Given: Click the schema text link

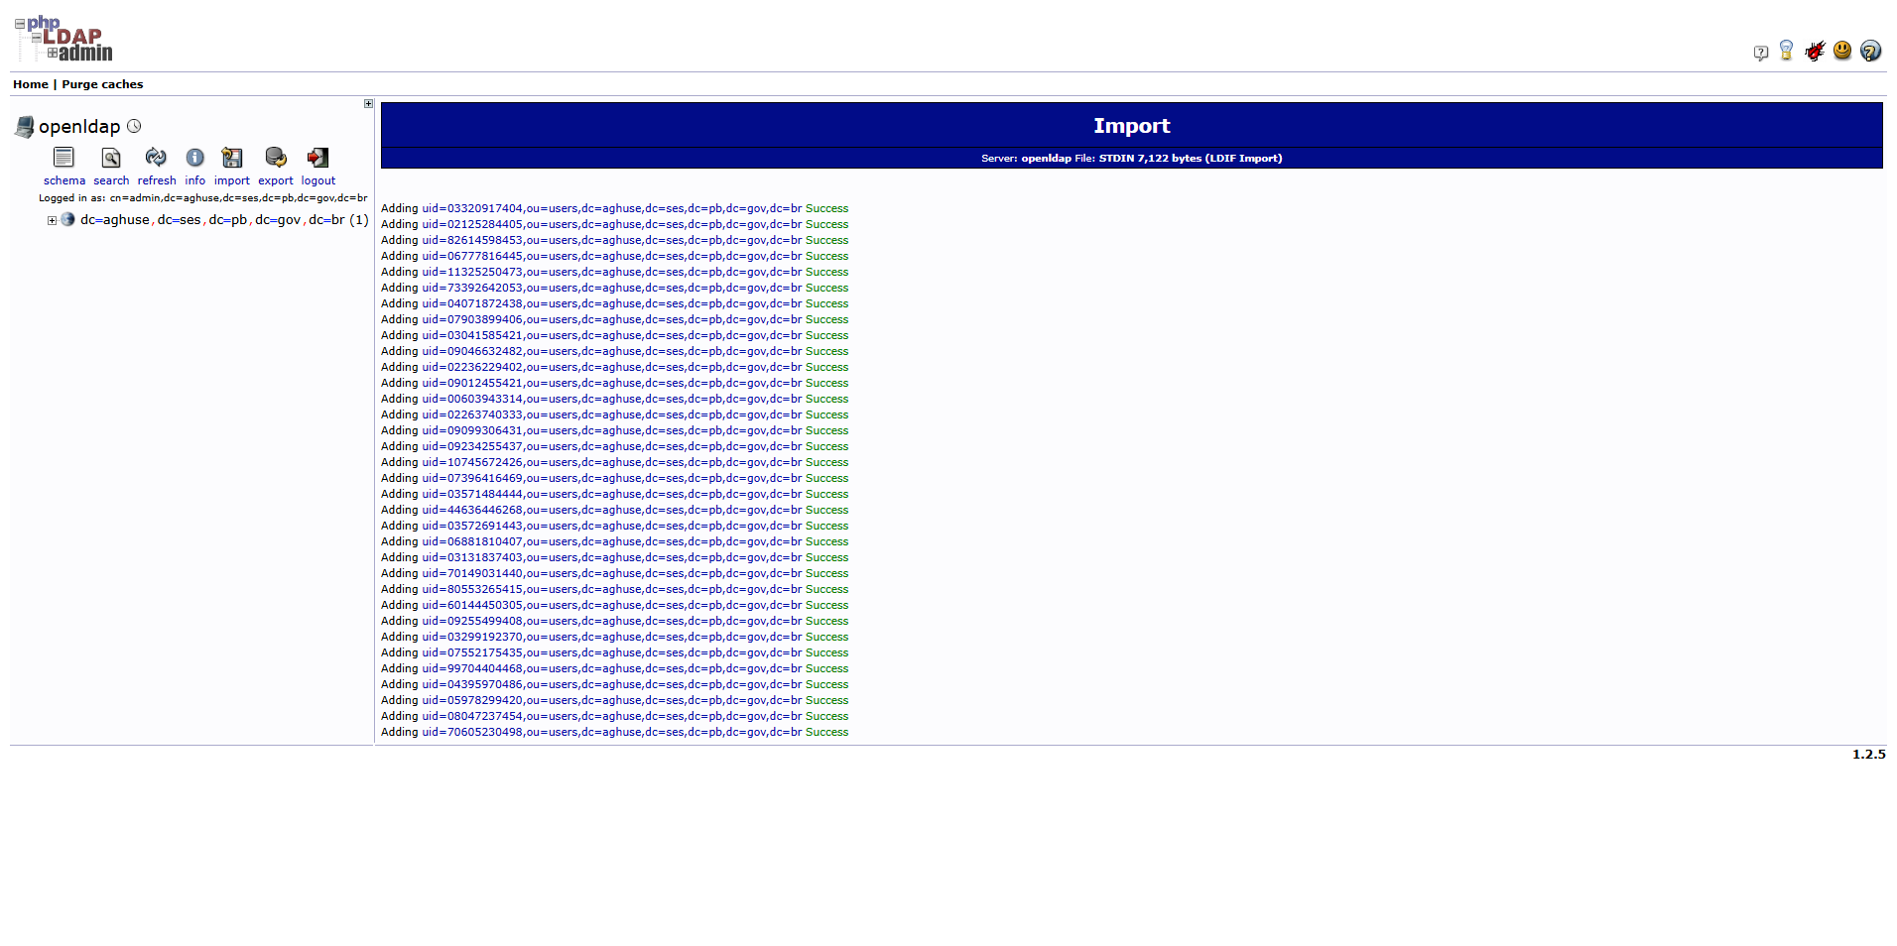Looking at the screenshot, I should (x=64, y=180).
